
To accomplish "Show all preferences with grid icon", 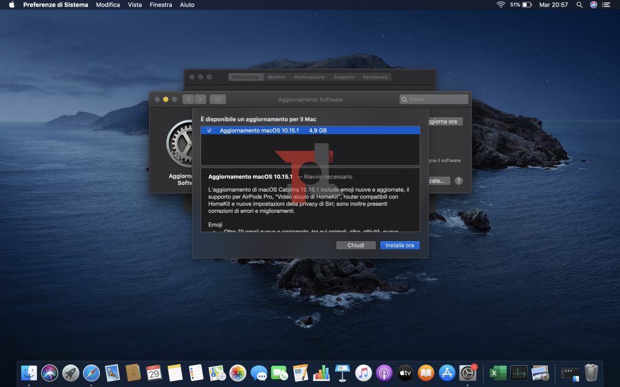I will pyautogui.click(x=217, y=99).
